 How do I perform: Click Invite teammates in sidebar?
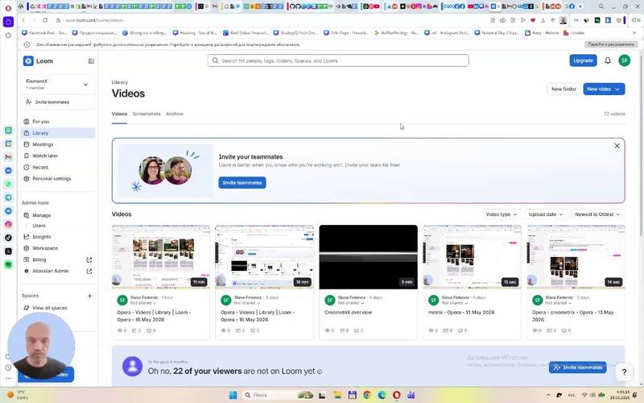point(57,102)
